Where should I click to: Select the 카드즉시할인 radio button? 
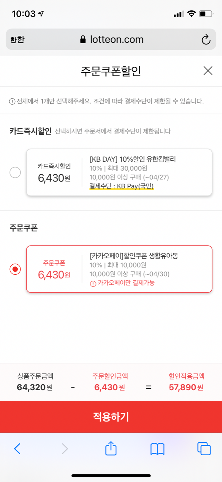pos(15,172)
